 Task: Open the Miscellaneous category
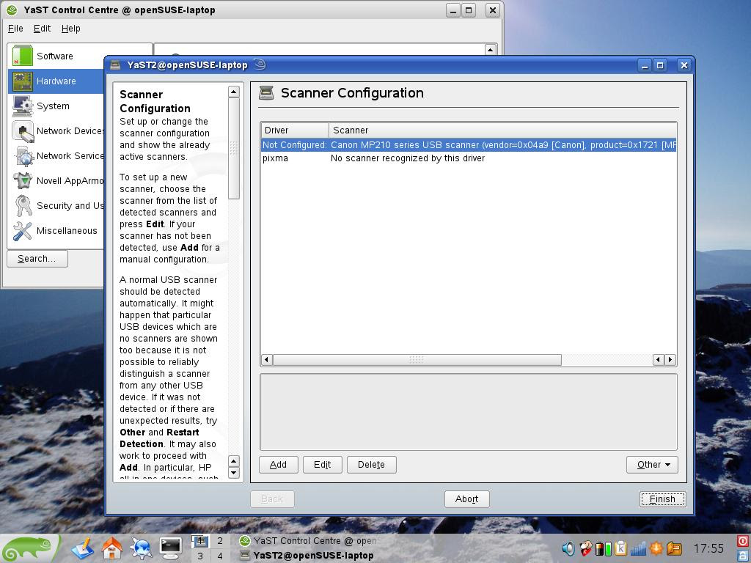[56, 230]
